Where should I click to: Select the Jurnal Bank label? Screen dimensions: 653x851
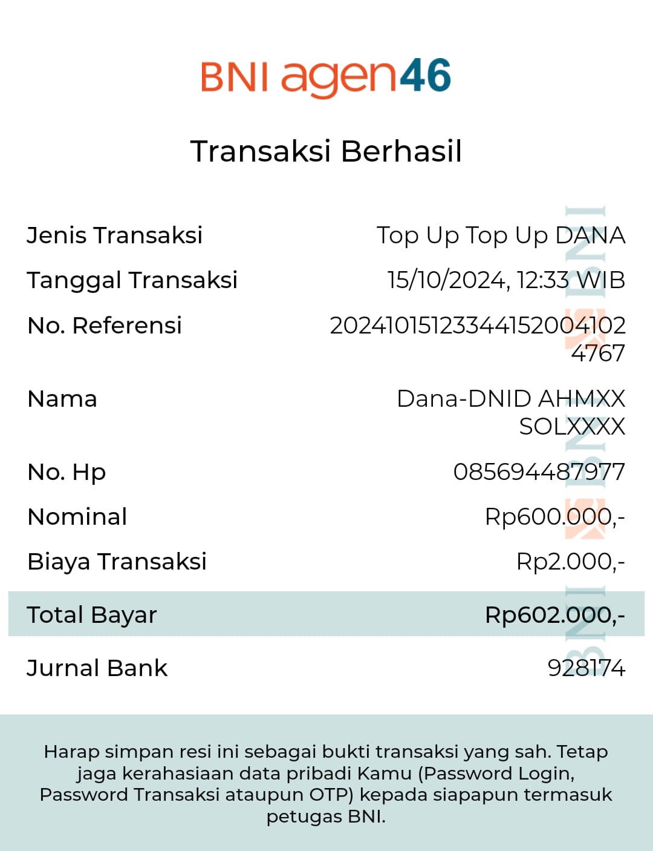coord(97,668)
